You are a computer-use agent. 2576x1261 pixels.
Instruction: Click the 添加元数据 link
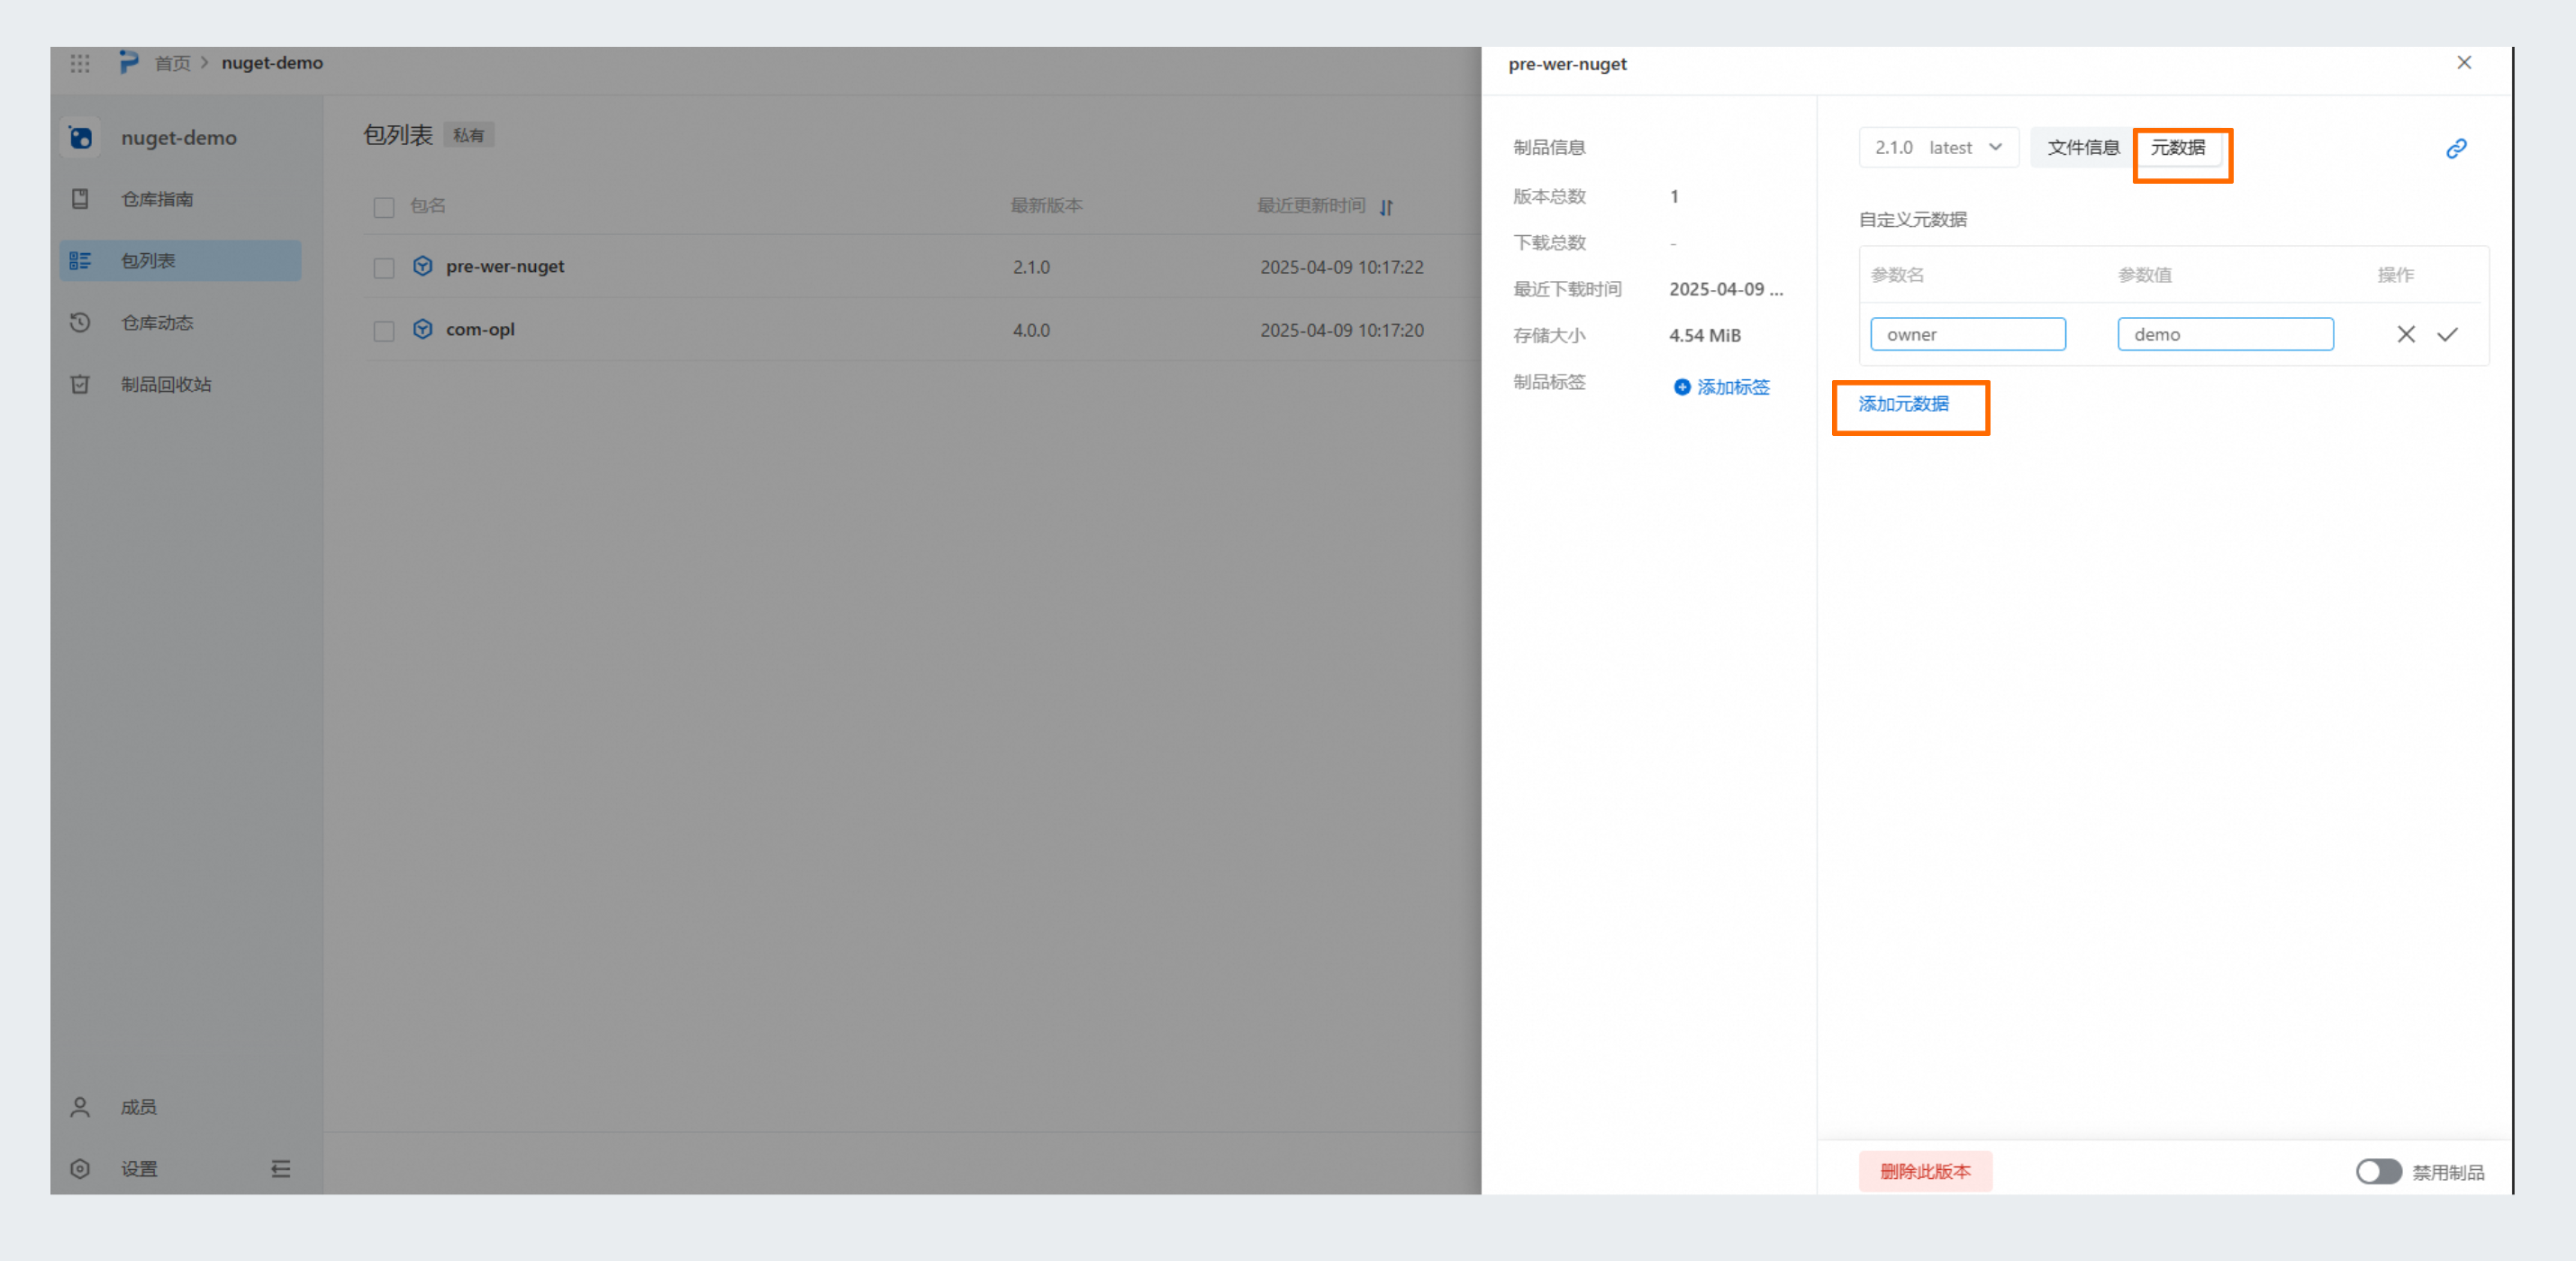[x=1903, y=404]
